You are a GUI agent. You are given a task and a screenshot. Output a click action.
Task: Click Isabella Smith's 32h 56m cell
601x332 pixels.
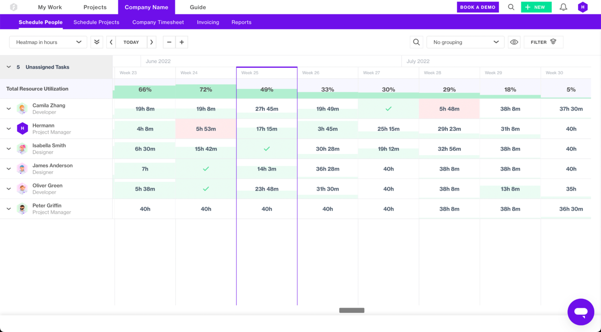click(x=449, y=149)
